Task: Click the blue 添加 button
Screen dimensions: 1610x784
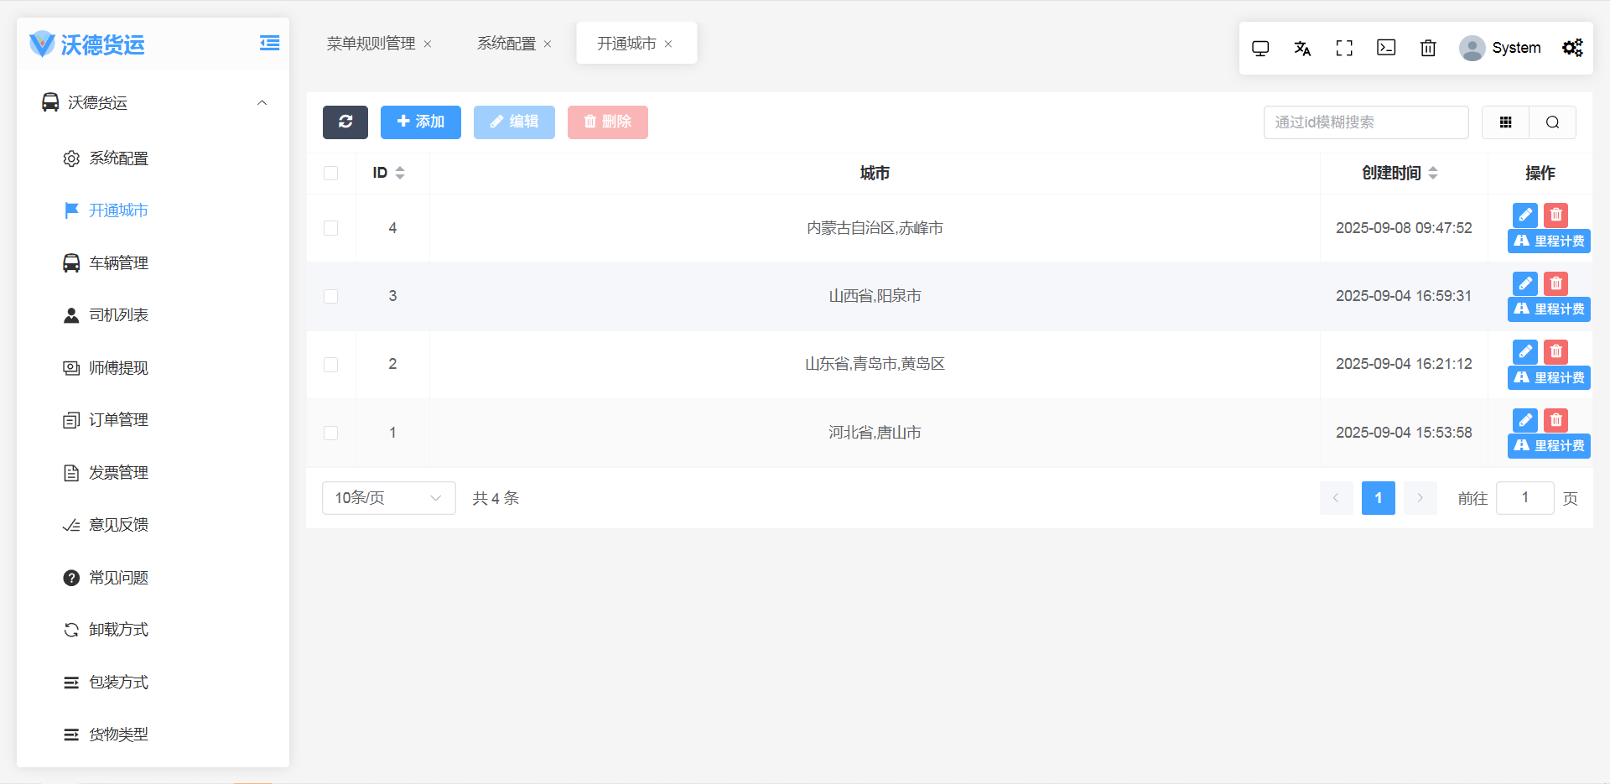Action: click(x=420, y=122)
